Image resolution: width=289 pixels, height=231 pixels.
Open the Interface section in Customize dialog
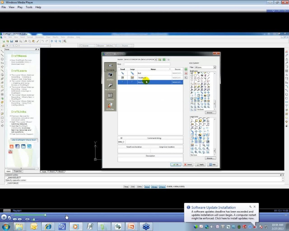110,77
